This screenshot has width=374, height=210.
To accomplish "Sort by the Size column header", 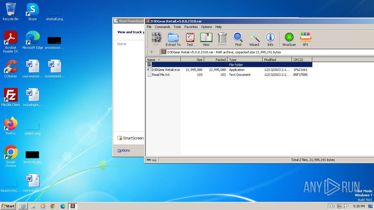I will click(x=192, y=60).
